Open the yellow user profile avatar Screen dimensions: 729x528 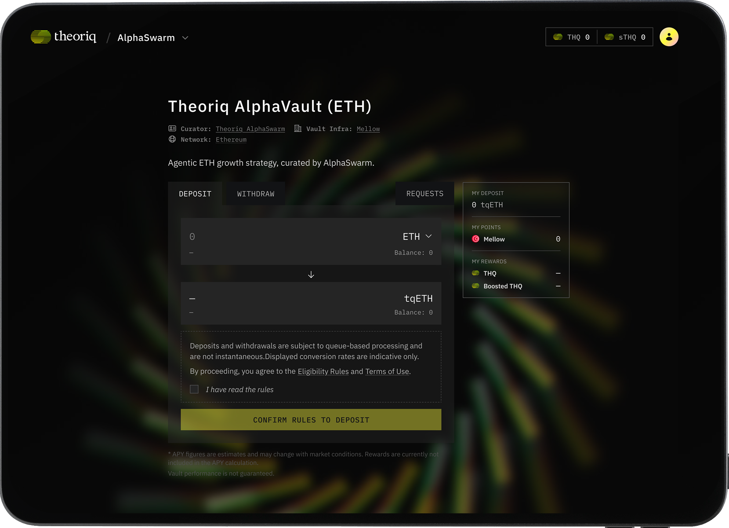coord(669,37)
